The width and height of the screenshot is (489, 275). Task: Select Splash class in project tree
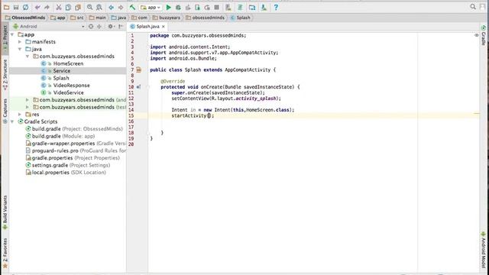(x=61, y=78)
